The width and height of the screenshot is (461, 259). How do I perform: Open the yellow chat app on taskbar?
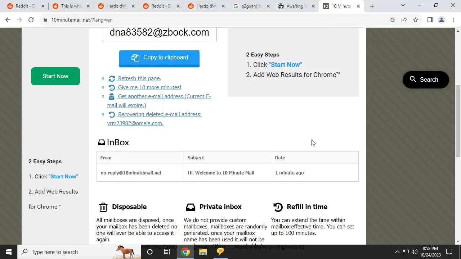(x=220, y=252)
